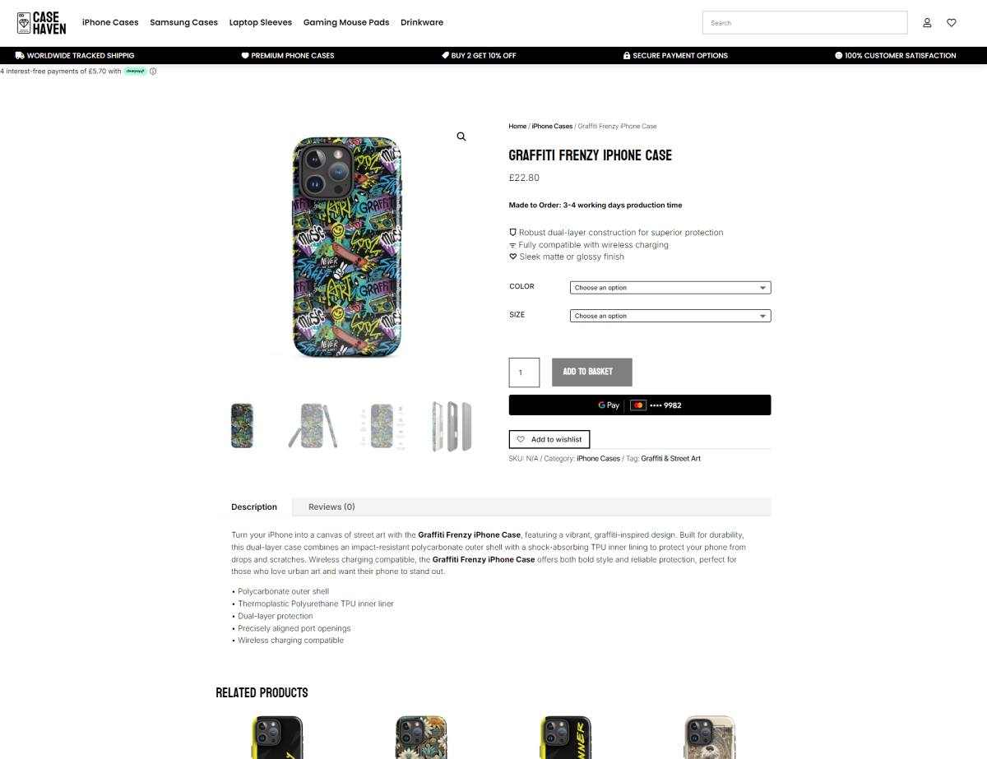987x759 pixels.
Task: Open wishlist heart icon in header
Action: coord(952,23)
